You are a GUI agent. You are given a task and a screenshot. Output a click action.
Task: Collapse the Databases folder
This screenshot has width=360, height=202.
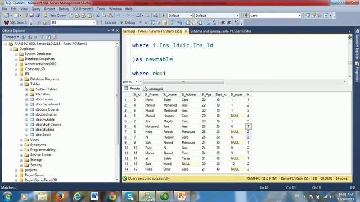pos(11,49)
